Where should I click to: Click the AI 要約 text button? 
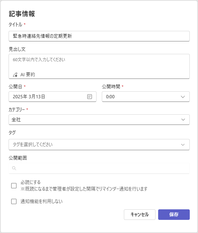click(28, 75)
